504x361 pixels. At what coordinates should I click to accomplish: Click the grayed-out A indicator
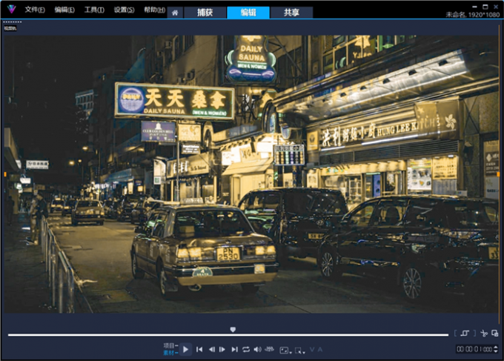(320, 349)
